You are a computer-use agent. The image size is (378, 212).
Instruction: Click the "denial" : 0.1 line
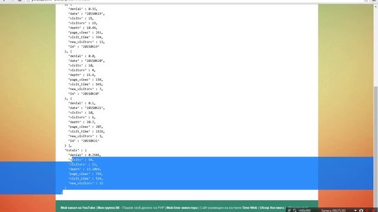[x=82, y=103]
